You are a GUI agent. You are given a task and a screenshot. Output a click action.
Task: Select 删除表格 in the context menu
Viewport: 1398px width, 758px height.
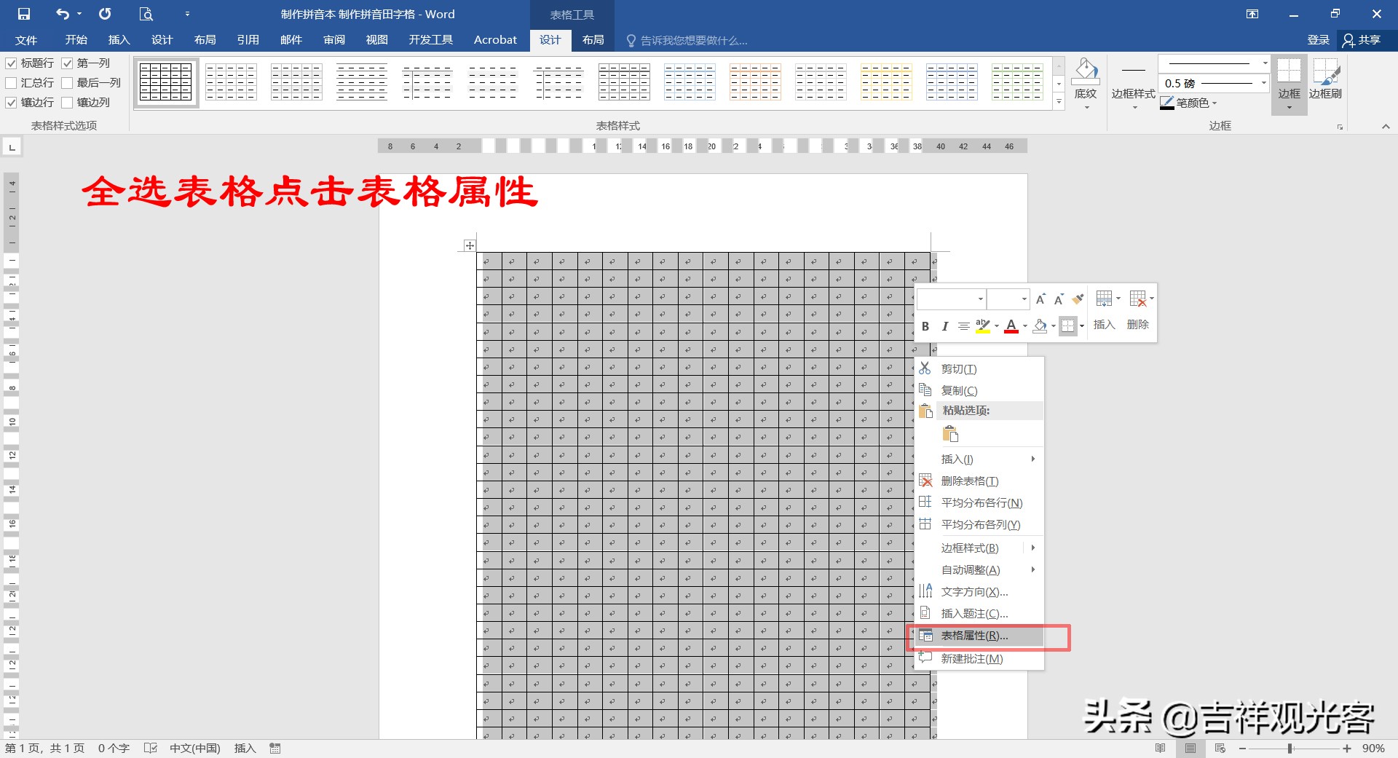point(968,481)
